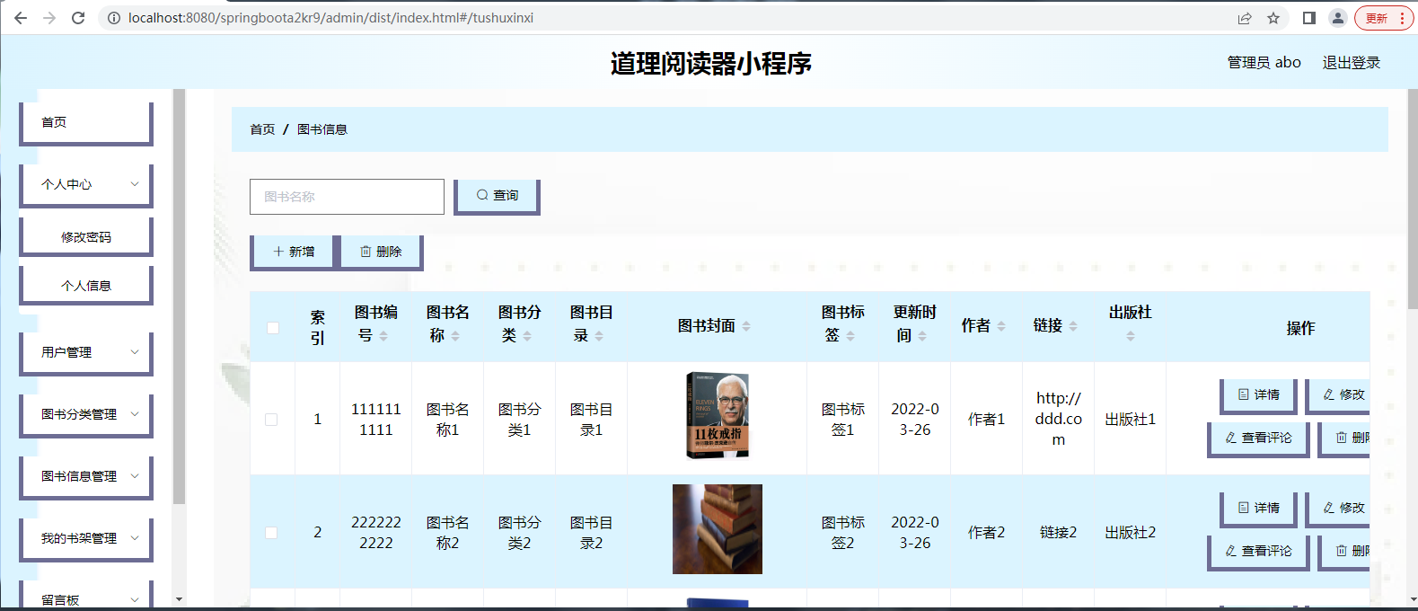
Task: Bookmark this page with the star icon
Action: point(1273,18)
